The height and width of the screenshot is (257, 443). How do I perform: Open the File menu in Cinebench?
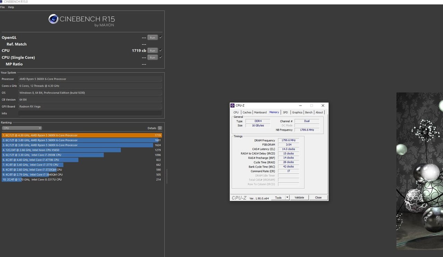coord(2,7)
